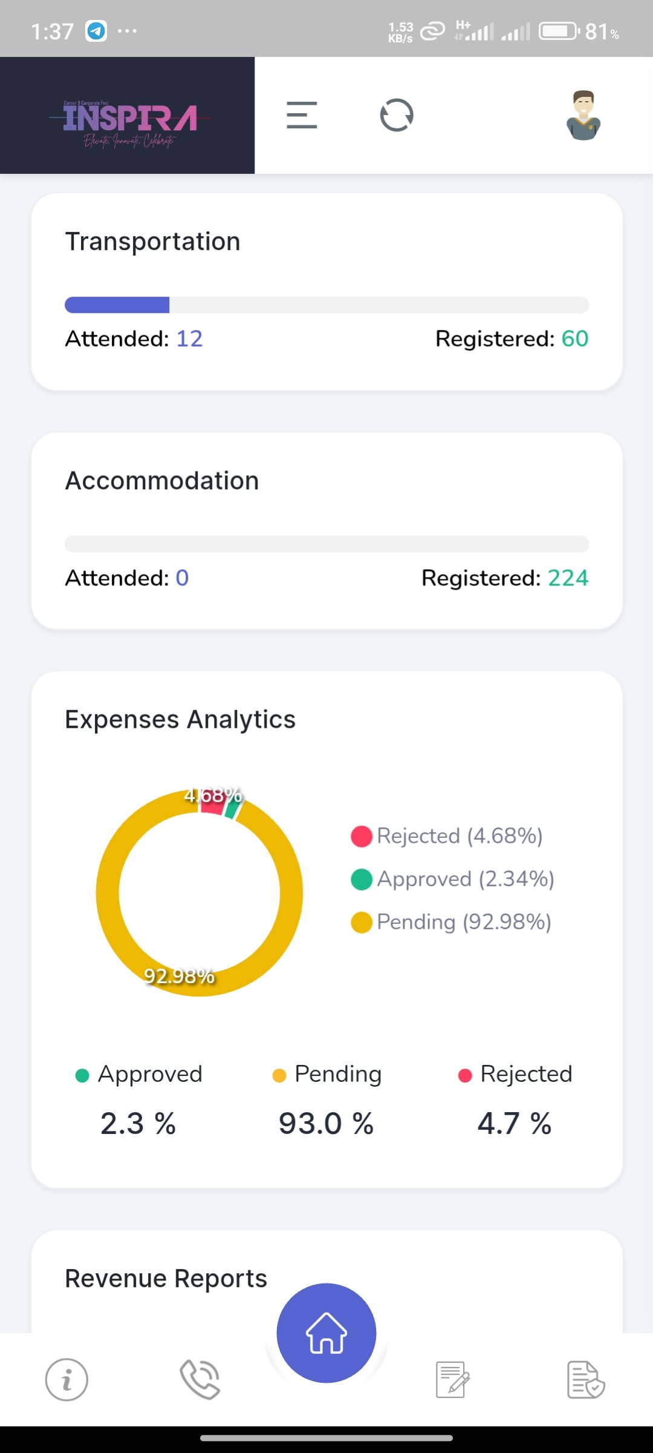This screenshot has width=653, height=1453.
Task: Toggle Pending (92.98%) chart legend
Action: tap(452, 922)
